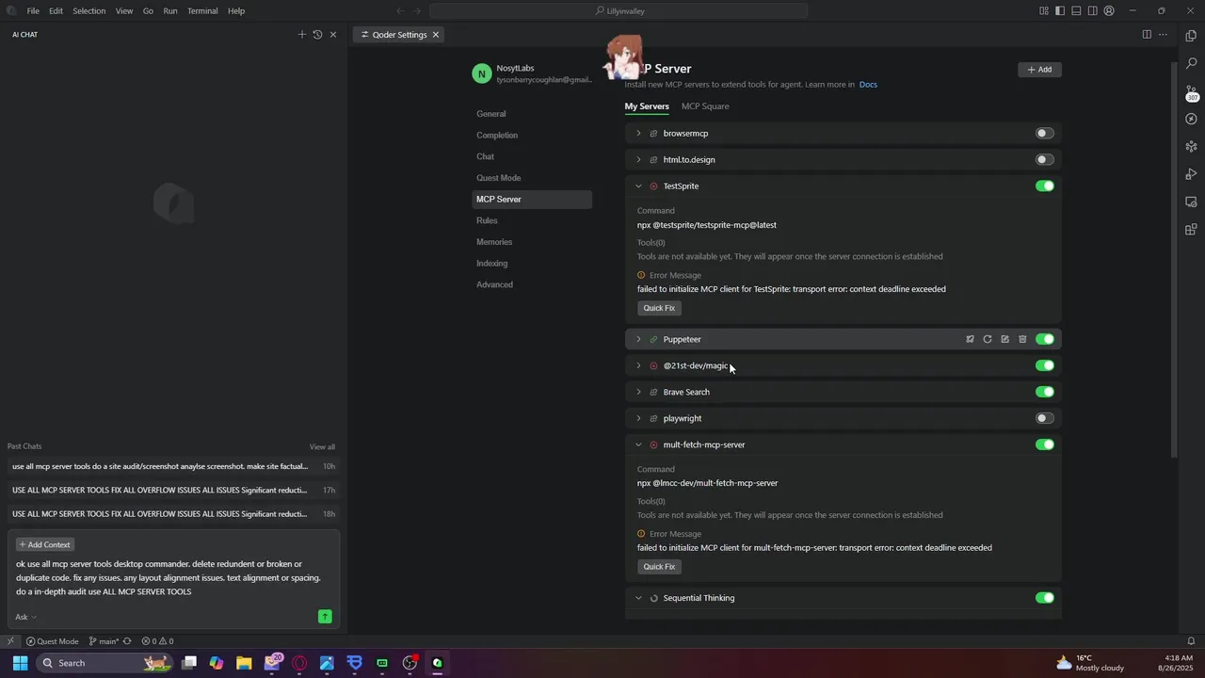This screenshot has height=678, width=1205.
Task: Open editor more actions ellipsis
Action: (1164, 35)
